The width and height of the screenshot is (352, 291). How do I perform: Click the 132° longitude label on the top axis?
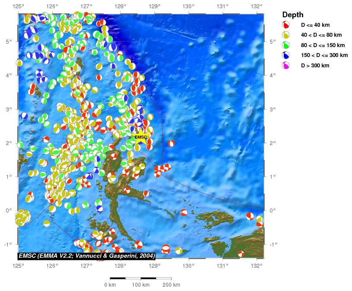[x=256, y=6]
